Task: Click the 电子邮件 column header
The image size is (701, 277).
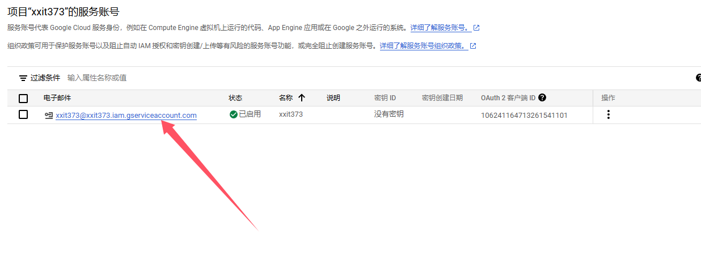Action: pos(57,98)
